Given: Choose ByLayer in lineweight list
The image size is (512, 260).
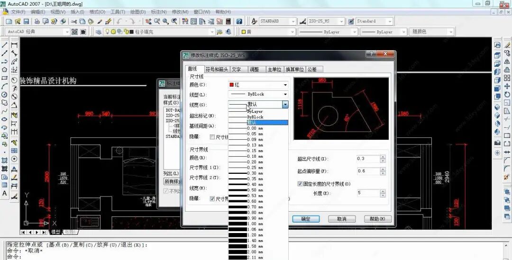Looking at the screenshot, I should [x=258, y=111].
